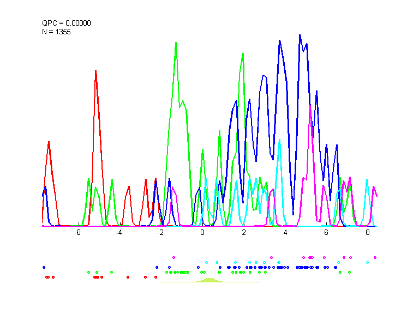Click the apex of the tallest blue peak

(300, 35)
